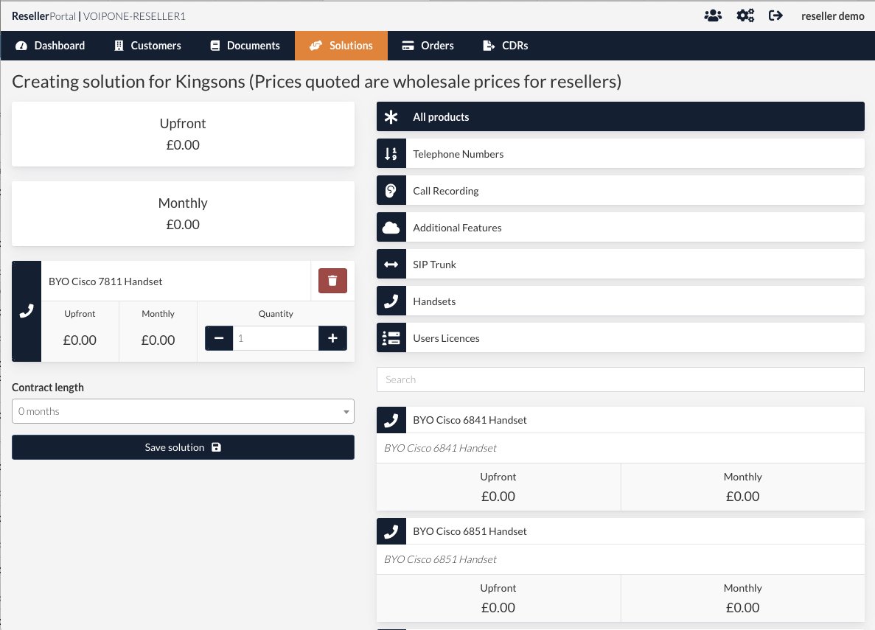Click the Contract length dropdown arrow
Viewport: 875px width, 630px height.
coord(346,412)
